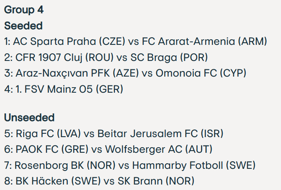Viewport: 281px width, 190px height.
Task: Click CFR 1907 Cluj (ROU) text
Action: pyautogui.click(x=64, y=58)
